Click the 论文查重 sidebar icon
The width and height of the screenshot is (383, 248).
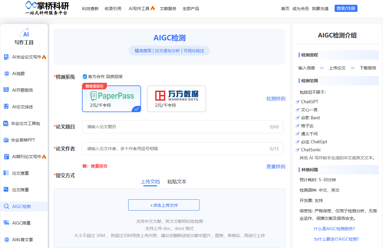coord(6,173)
